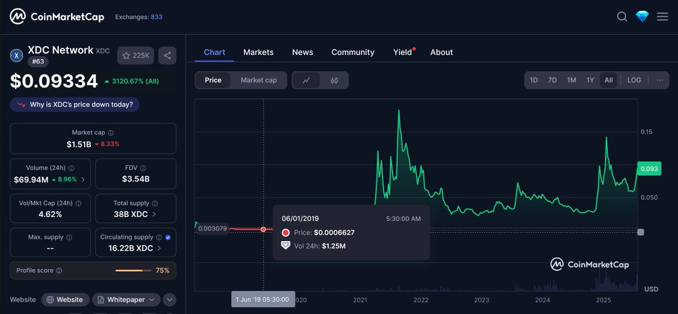
Task: Click the green 0.093 price label
Action: click(649, 169)
